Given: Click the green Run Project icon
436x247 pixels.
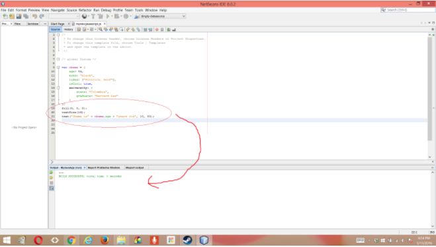Looking at the screenshot, I should pos(108,17).
